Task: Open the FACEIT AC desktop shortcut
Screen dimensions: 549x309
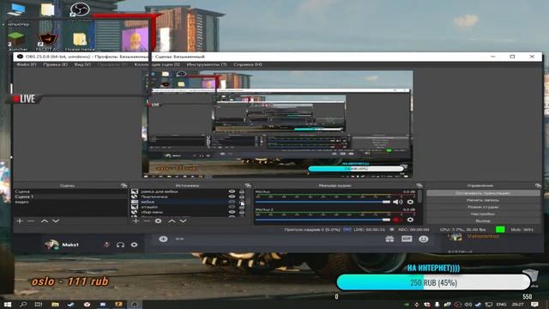Action: coord(48,42)
